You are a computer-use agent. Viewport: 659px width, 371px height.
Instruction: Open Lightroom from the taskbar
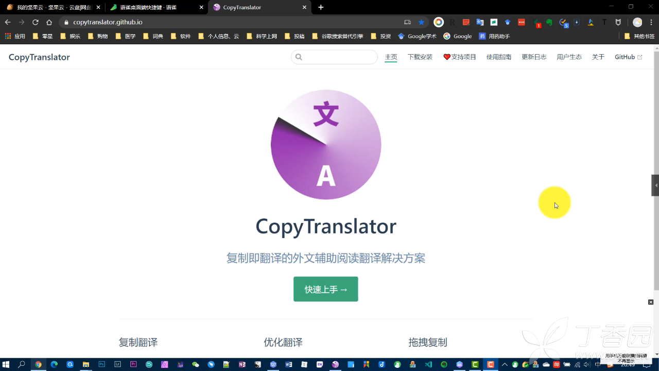[x=117, y=364]
